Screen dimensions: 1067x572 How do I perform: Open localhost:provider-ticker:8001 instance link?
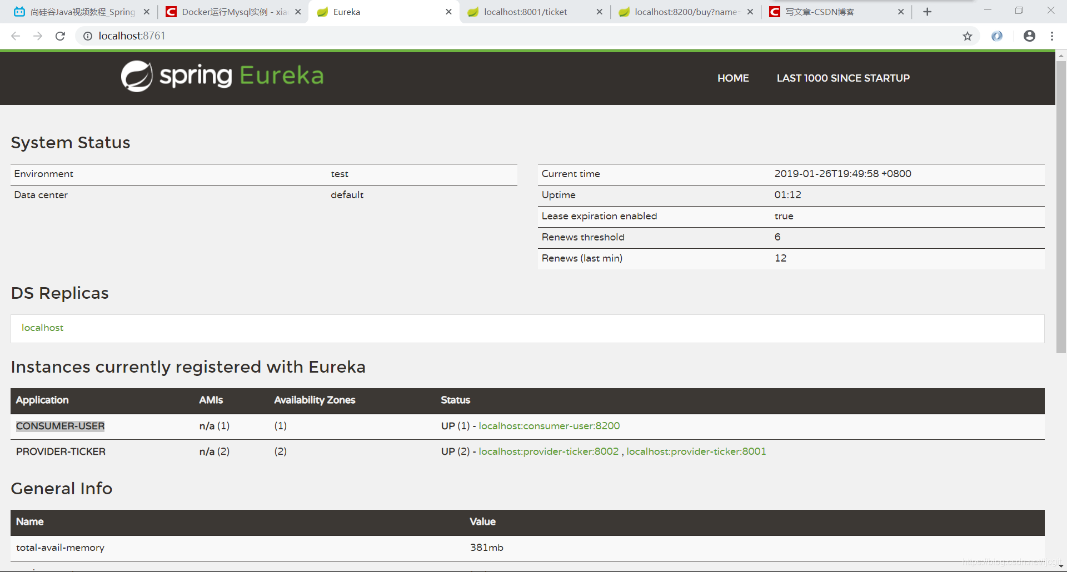[x=696, y=451]
